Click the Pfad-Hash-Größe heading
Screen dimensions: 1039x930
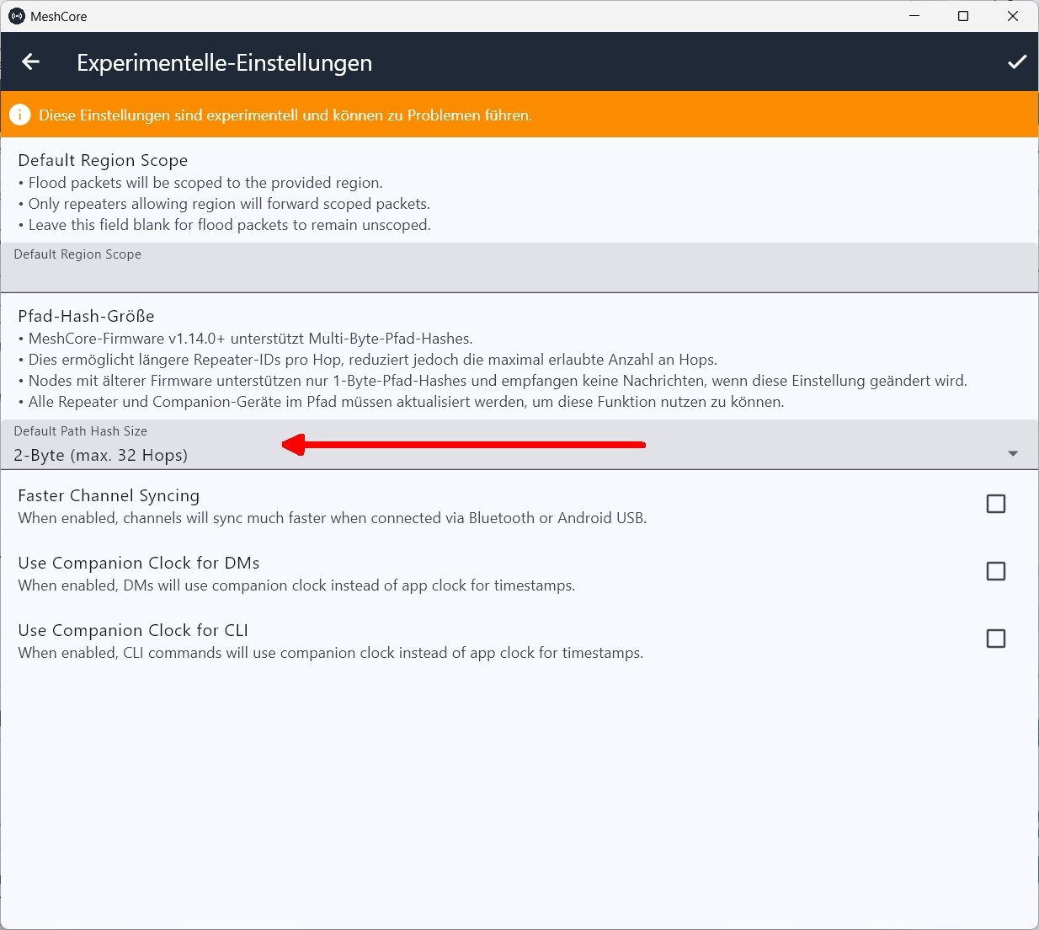[86, 316]
